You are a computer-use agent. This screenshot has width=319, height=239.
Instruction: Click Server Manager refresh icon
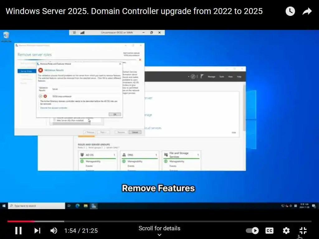click(193, 77)
